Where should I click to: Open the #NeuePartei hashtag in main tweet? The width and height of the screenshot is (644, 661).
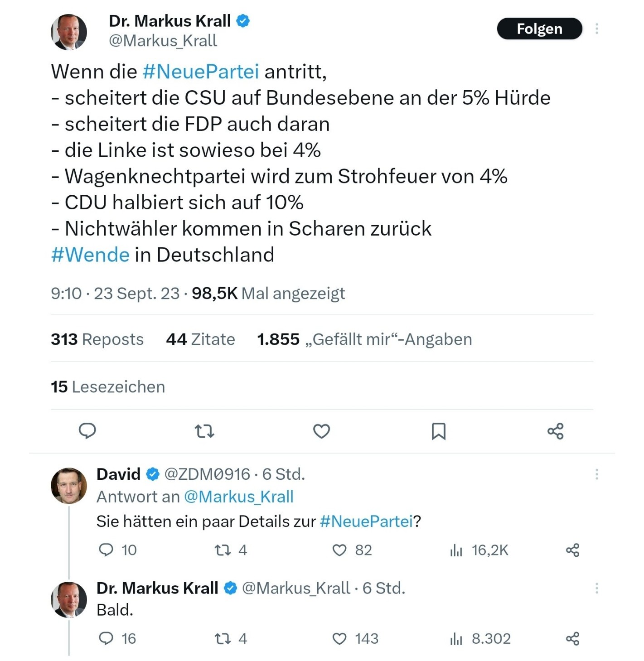click(x=200, y=72)
